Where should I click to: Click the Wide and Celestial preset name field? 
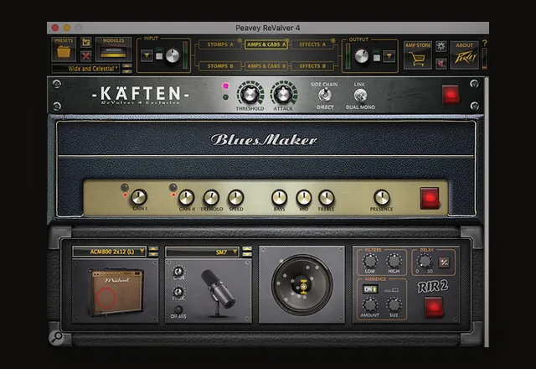tap(85, 69)
